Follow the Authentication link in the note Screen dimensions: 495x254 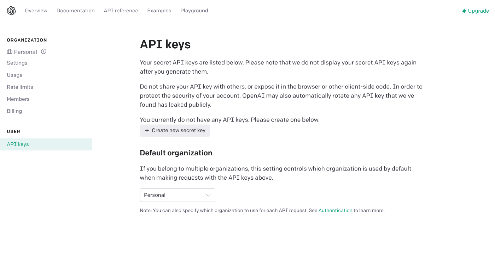[336, 210]
